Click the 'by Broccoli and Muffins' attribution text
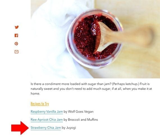Image resolution: width=160 pixels, height=138 pixels. click(81, 119)
